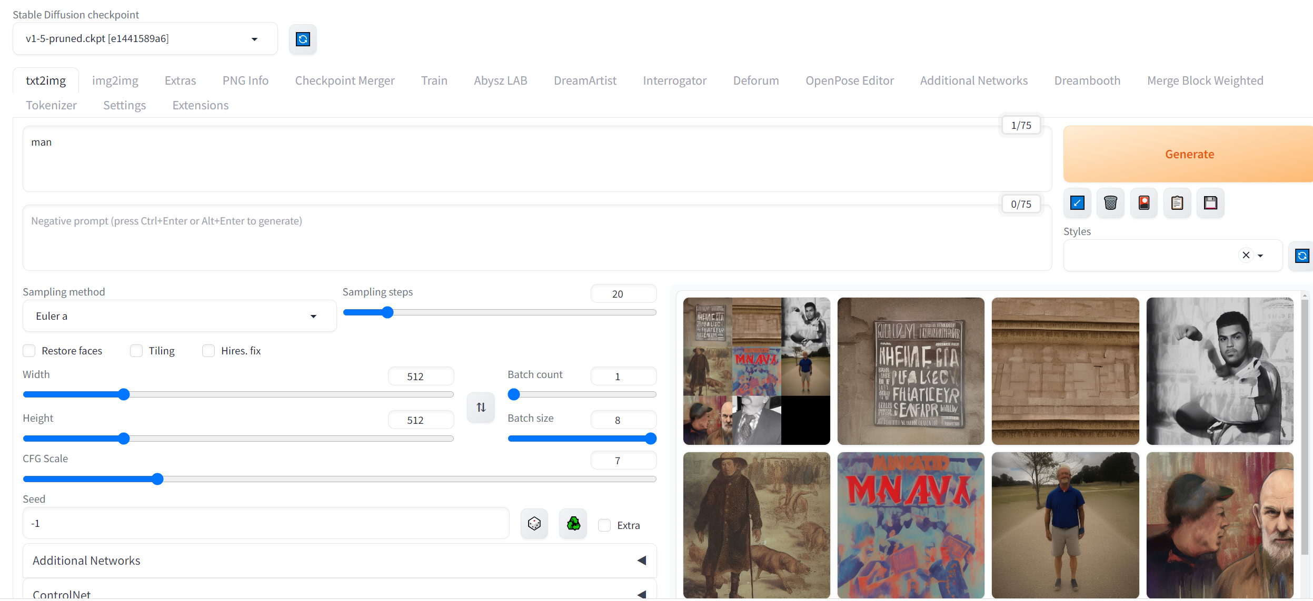1313x601 pixels.
Task: Enable the Tiling checkbox
Action: pyautogui.click(x=136, y=351)
